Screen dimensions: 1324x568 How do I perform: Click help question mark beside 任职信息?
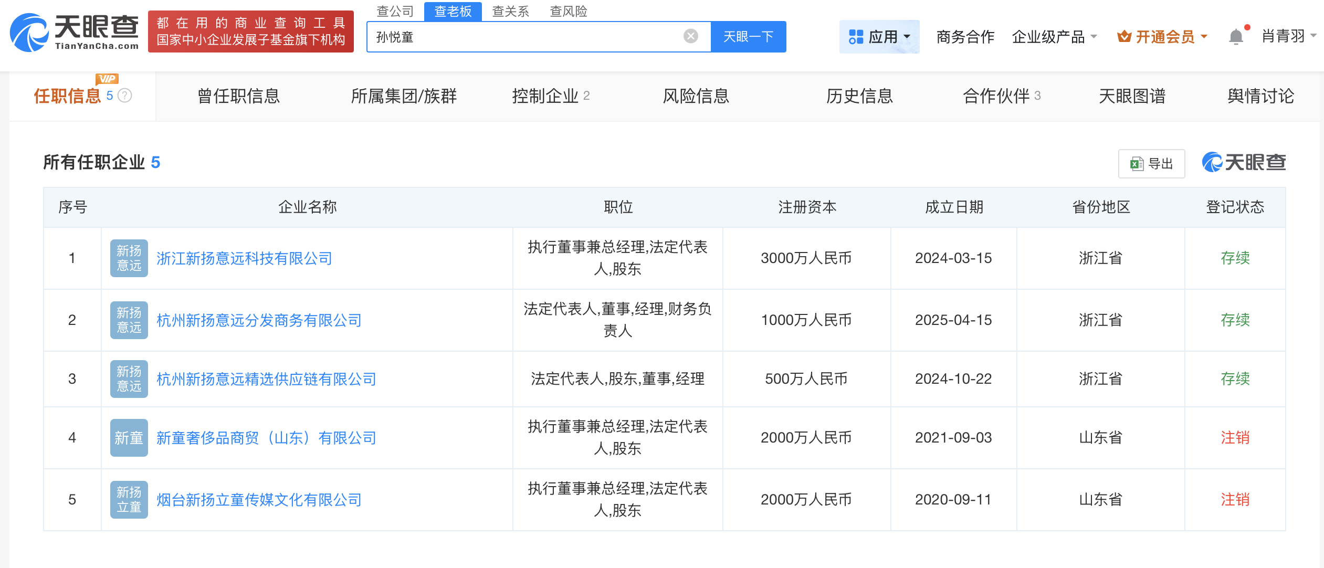[x=125, y=96]
